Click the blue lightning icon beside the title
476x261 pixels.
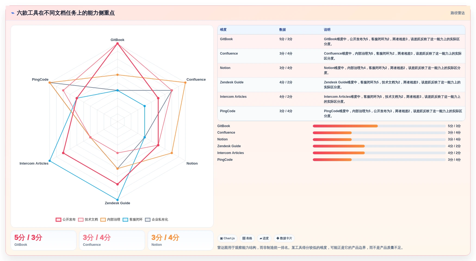click(x=13, y=13)
